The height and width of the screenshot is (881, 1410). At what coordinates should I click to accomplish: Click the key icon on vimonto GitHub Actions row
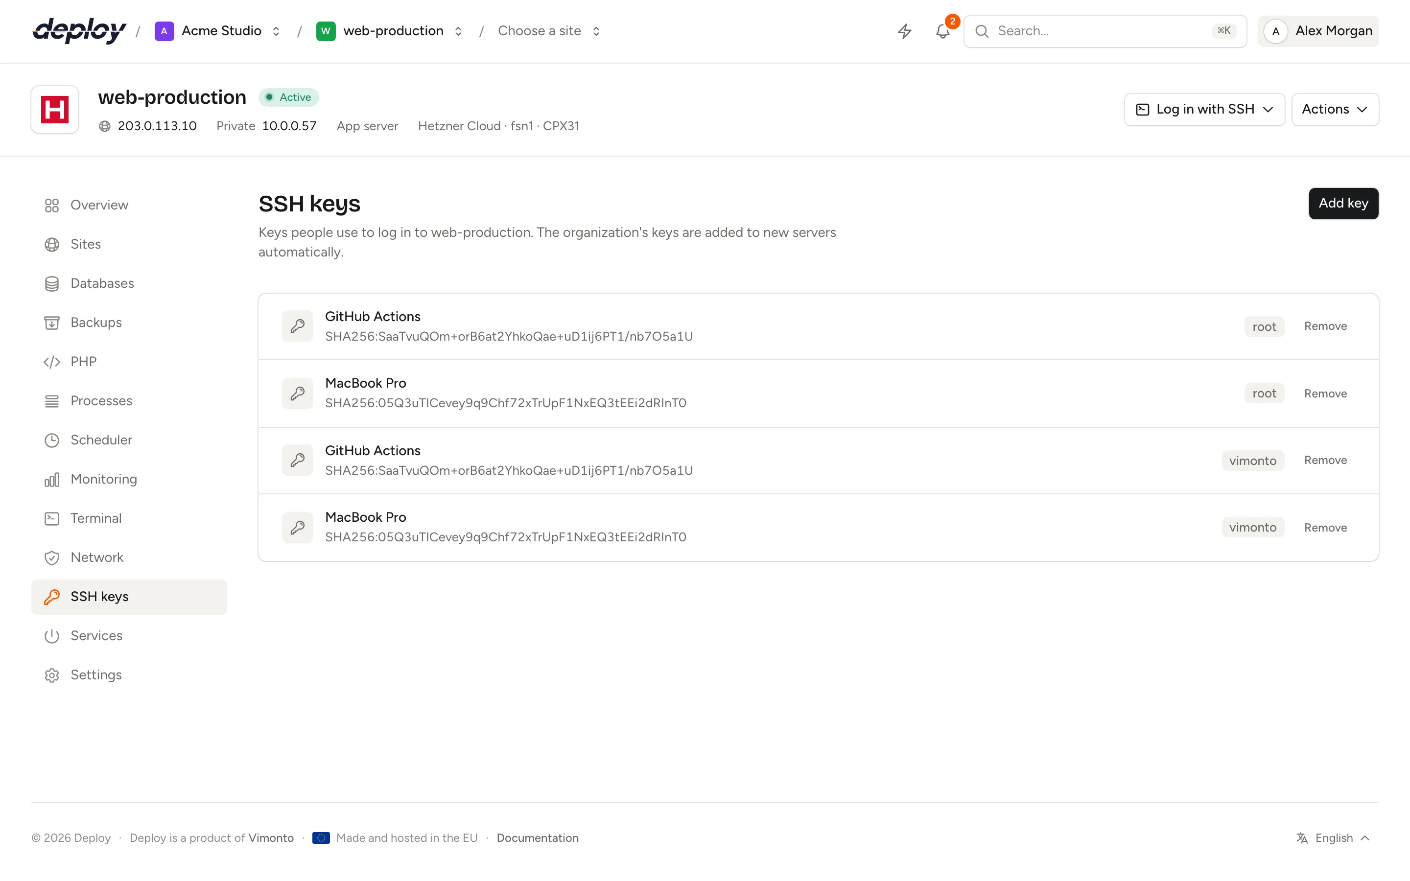coord(298,460)
